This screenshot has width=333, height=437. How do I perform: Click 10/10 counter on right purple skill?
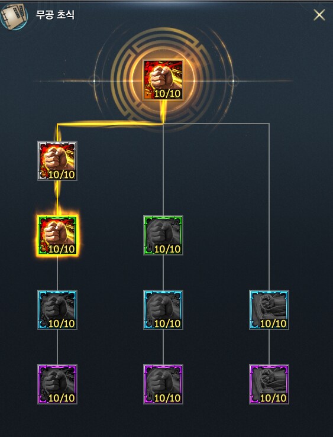pos(273,398)
